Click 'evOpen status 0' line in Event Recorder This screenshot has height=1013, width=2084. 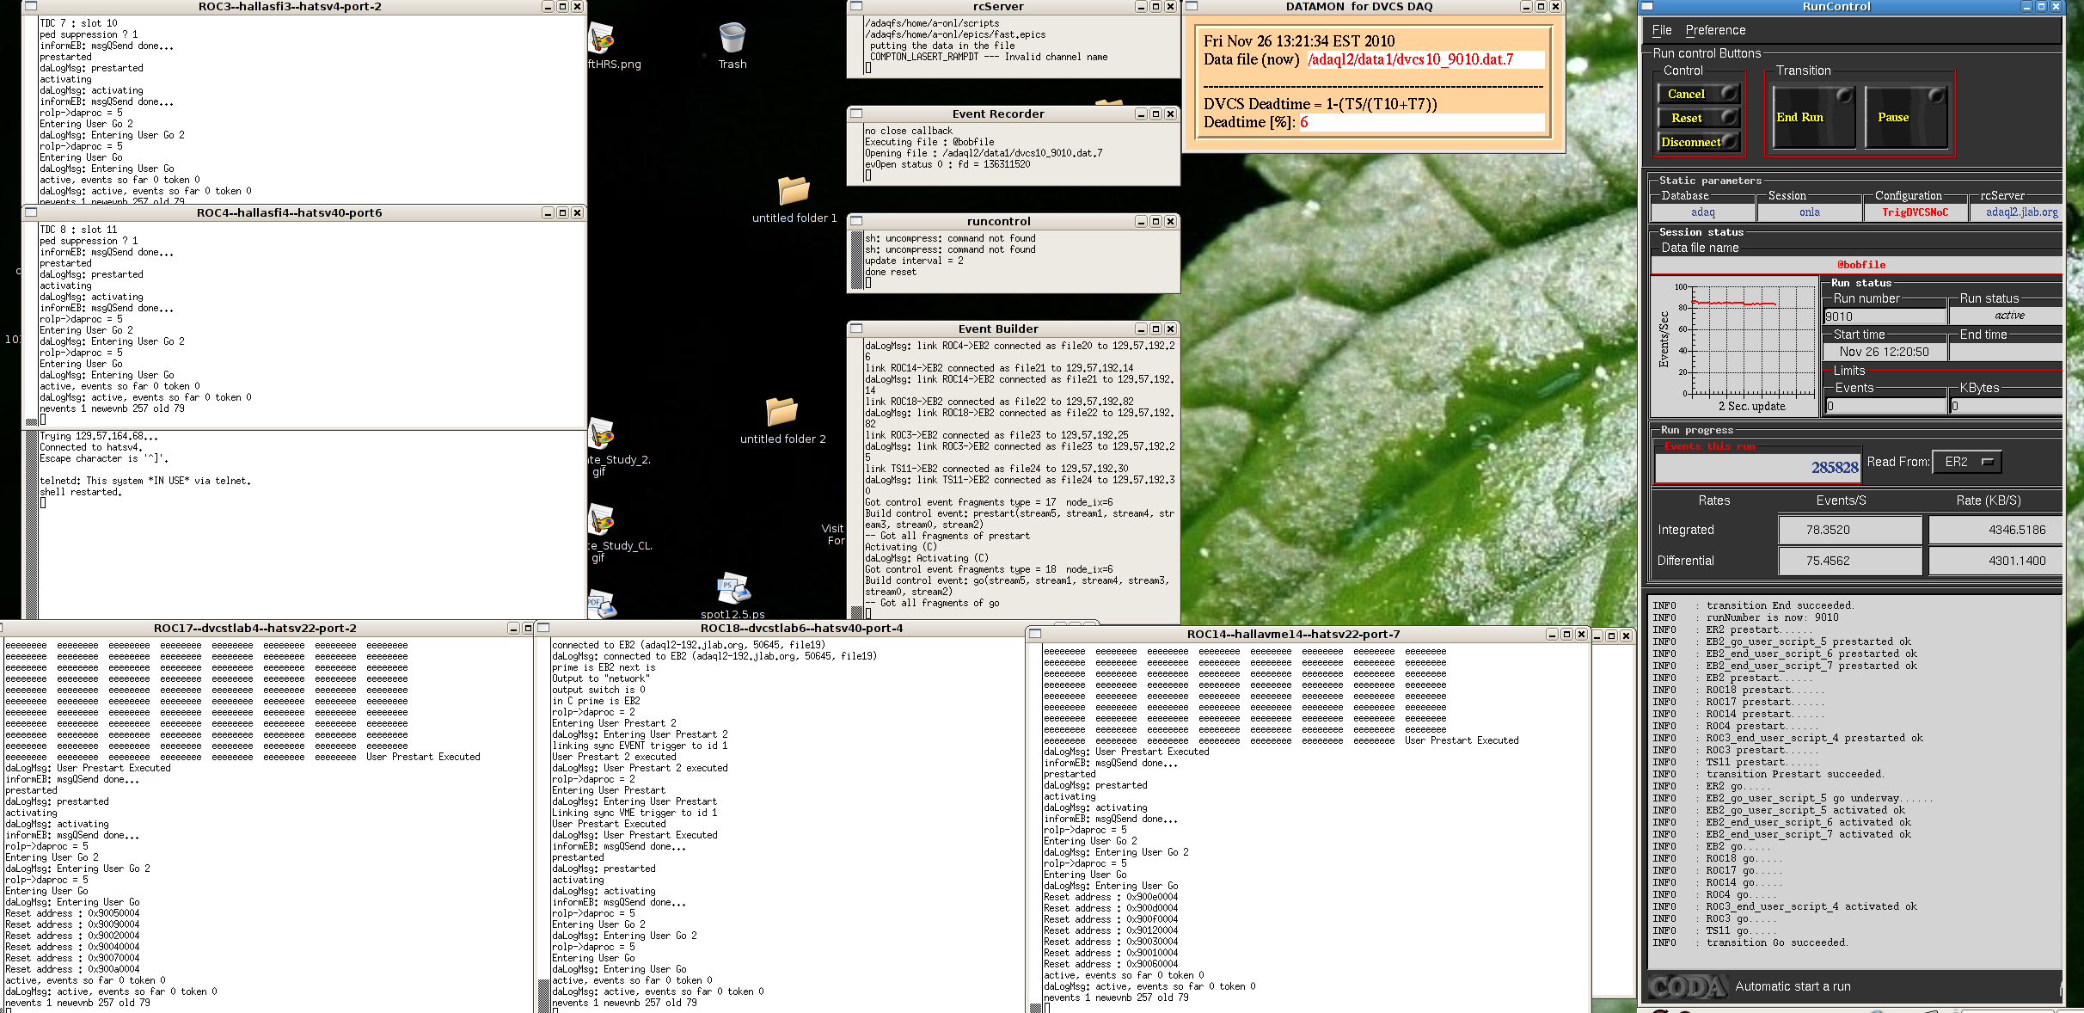click(947, 164)
